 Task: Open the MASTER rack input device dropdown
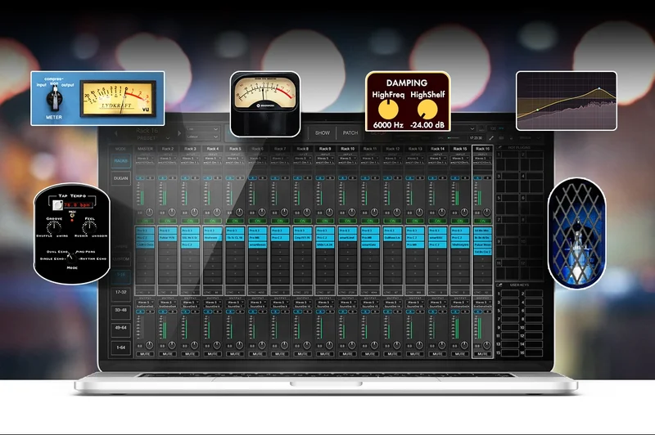(145, 159)
